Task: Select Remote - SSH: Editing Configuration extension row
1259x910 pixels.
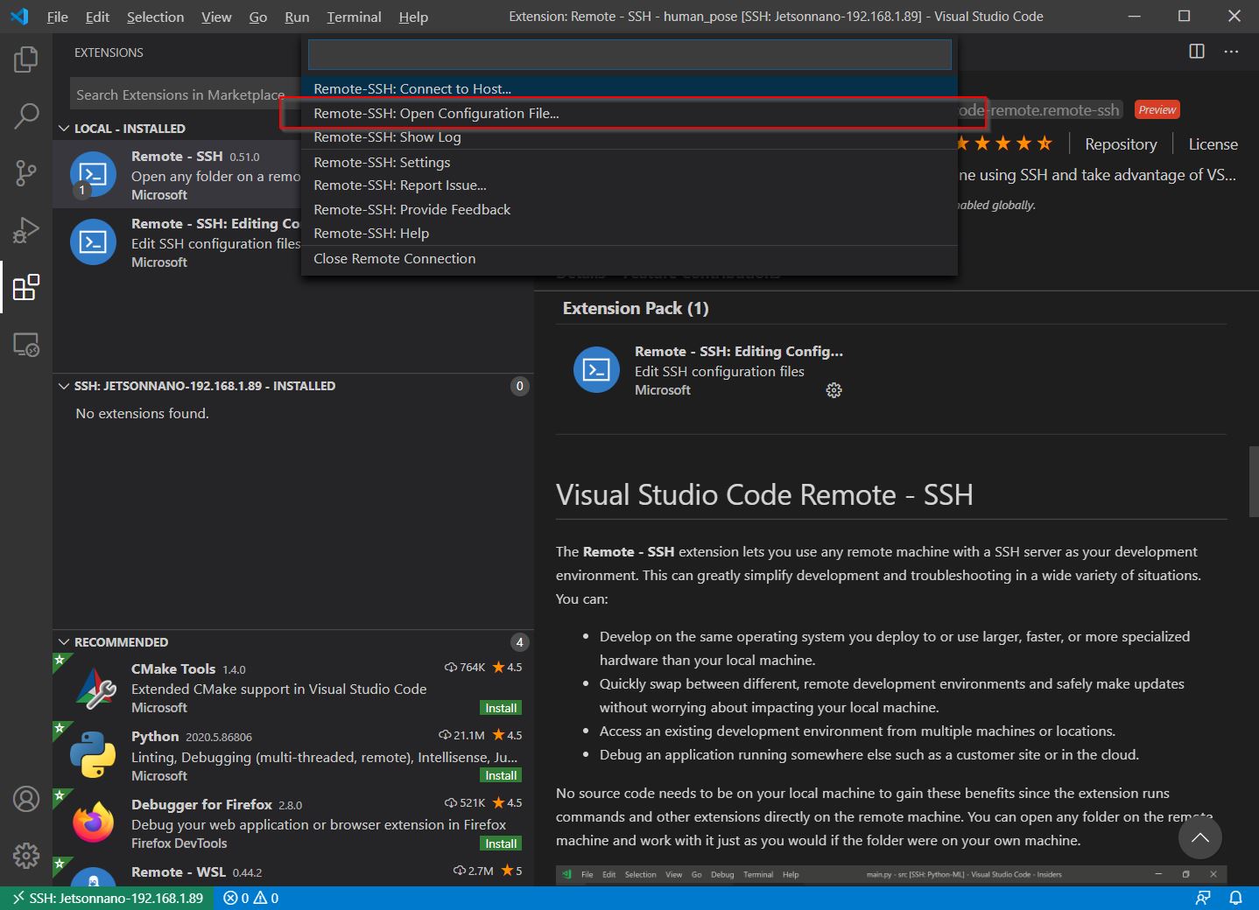Action: point(177,242)
